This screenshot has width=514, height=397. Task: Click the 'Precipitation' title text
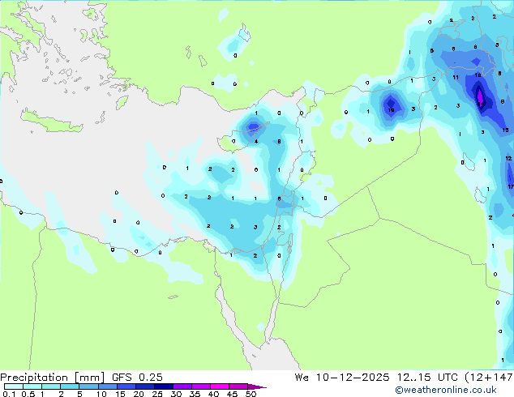[34, 378]
